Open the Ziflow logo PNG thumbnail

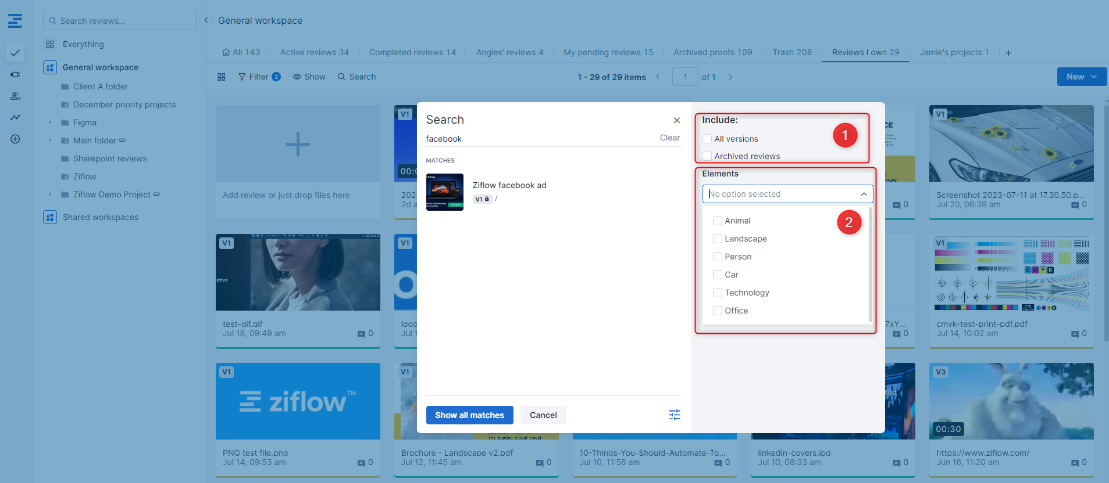(x=298, y=401)
